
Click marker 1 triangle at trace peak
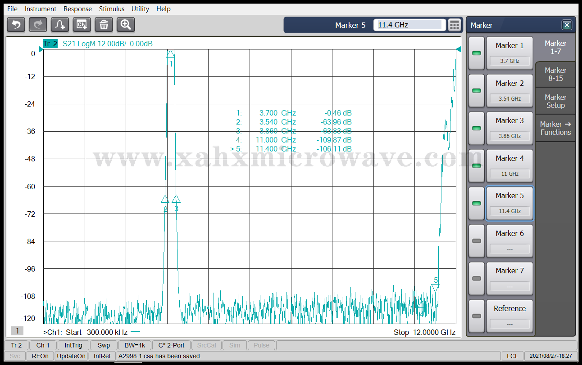pyautogui.click(x=171, y=53)
